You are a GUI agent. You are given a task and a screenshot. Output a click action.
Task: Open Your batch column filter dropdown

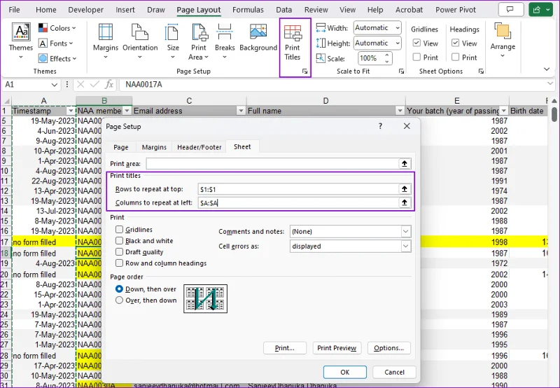pyautogui.click(x=503, y=111)
